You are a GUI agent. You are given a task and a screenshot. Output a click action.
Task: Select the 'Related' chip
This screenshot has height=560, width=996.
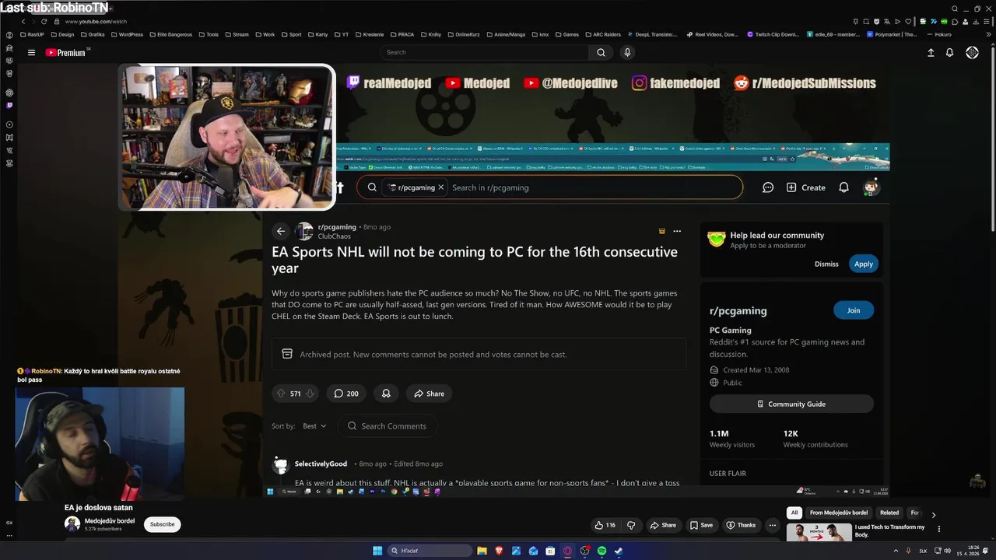pos(889,513)
